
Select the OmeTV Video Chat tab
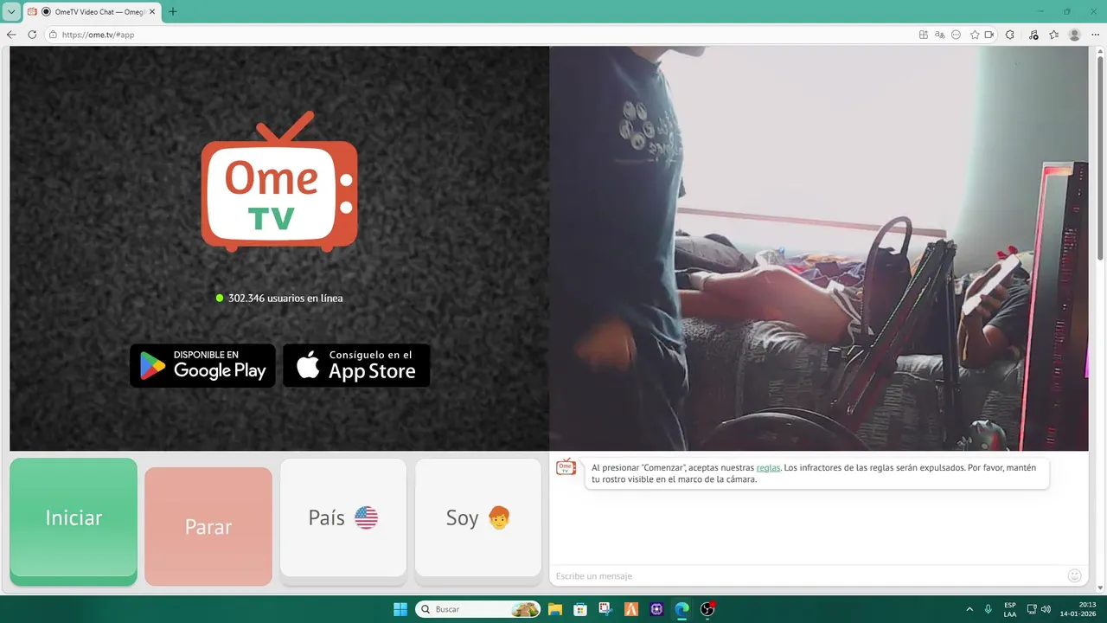(x=92, y=12)
